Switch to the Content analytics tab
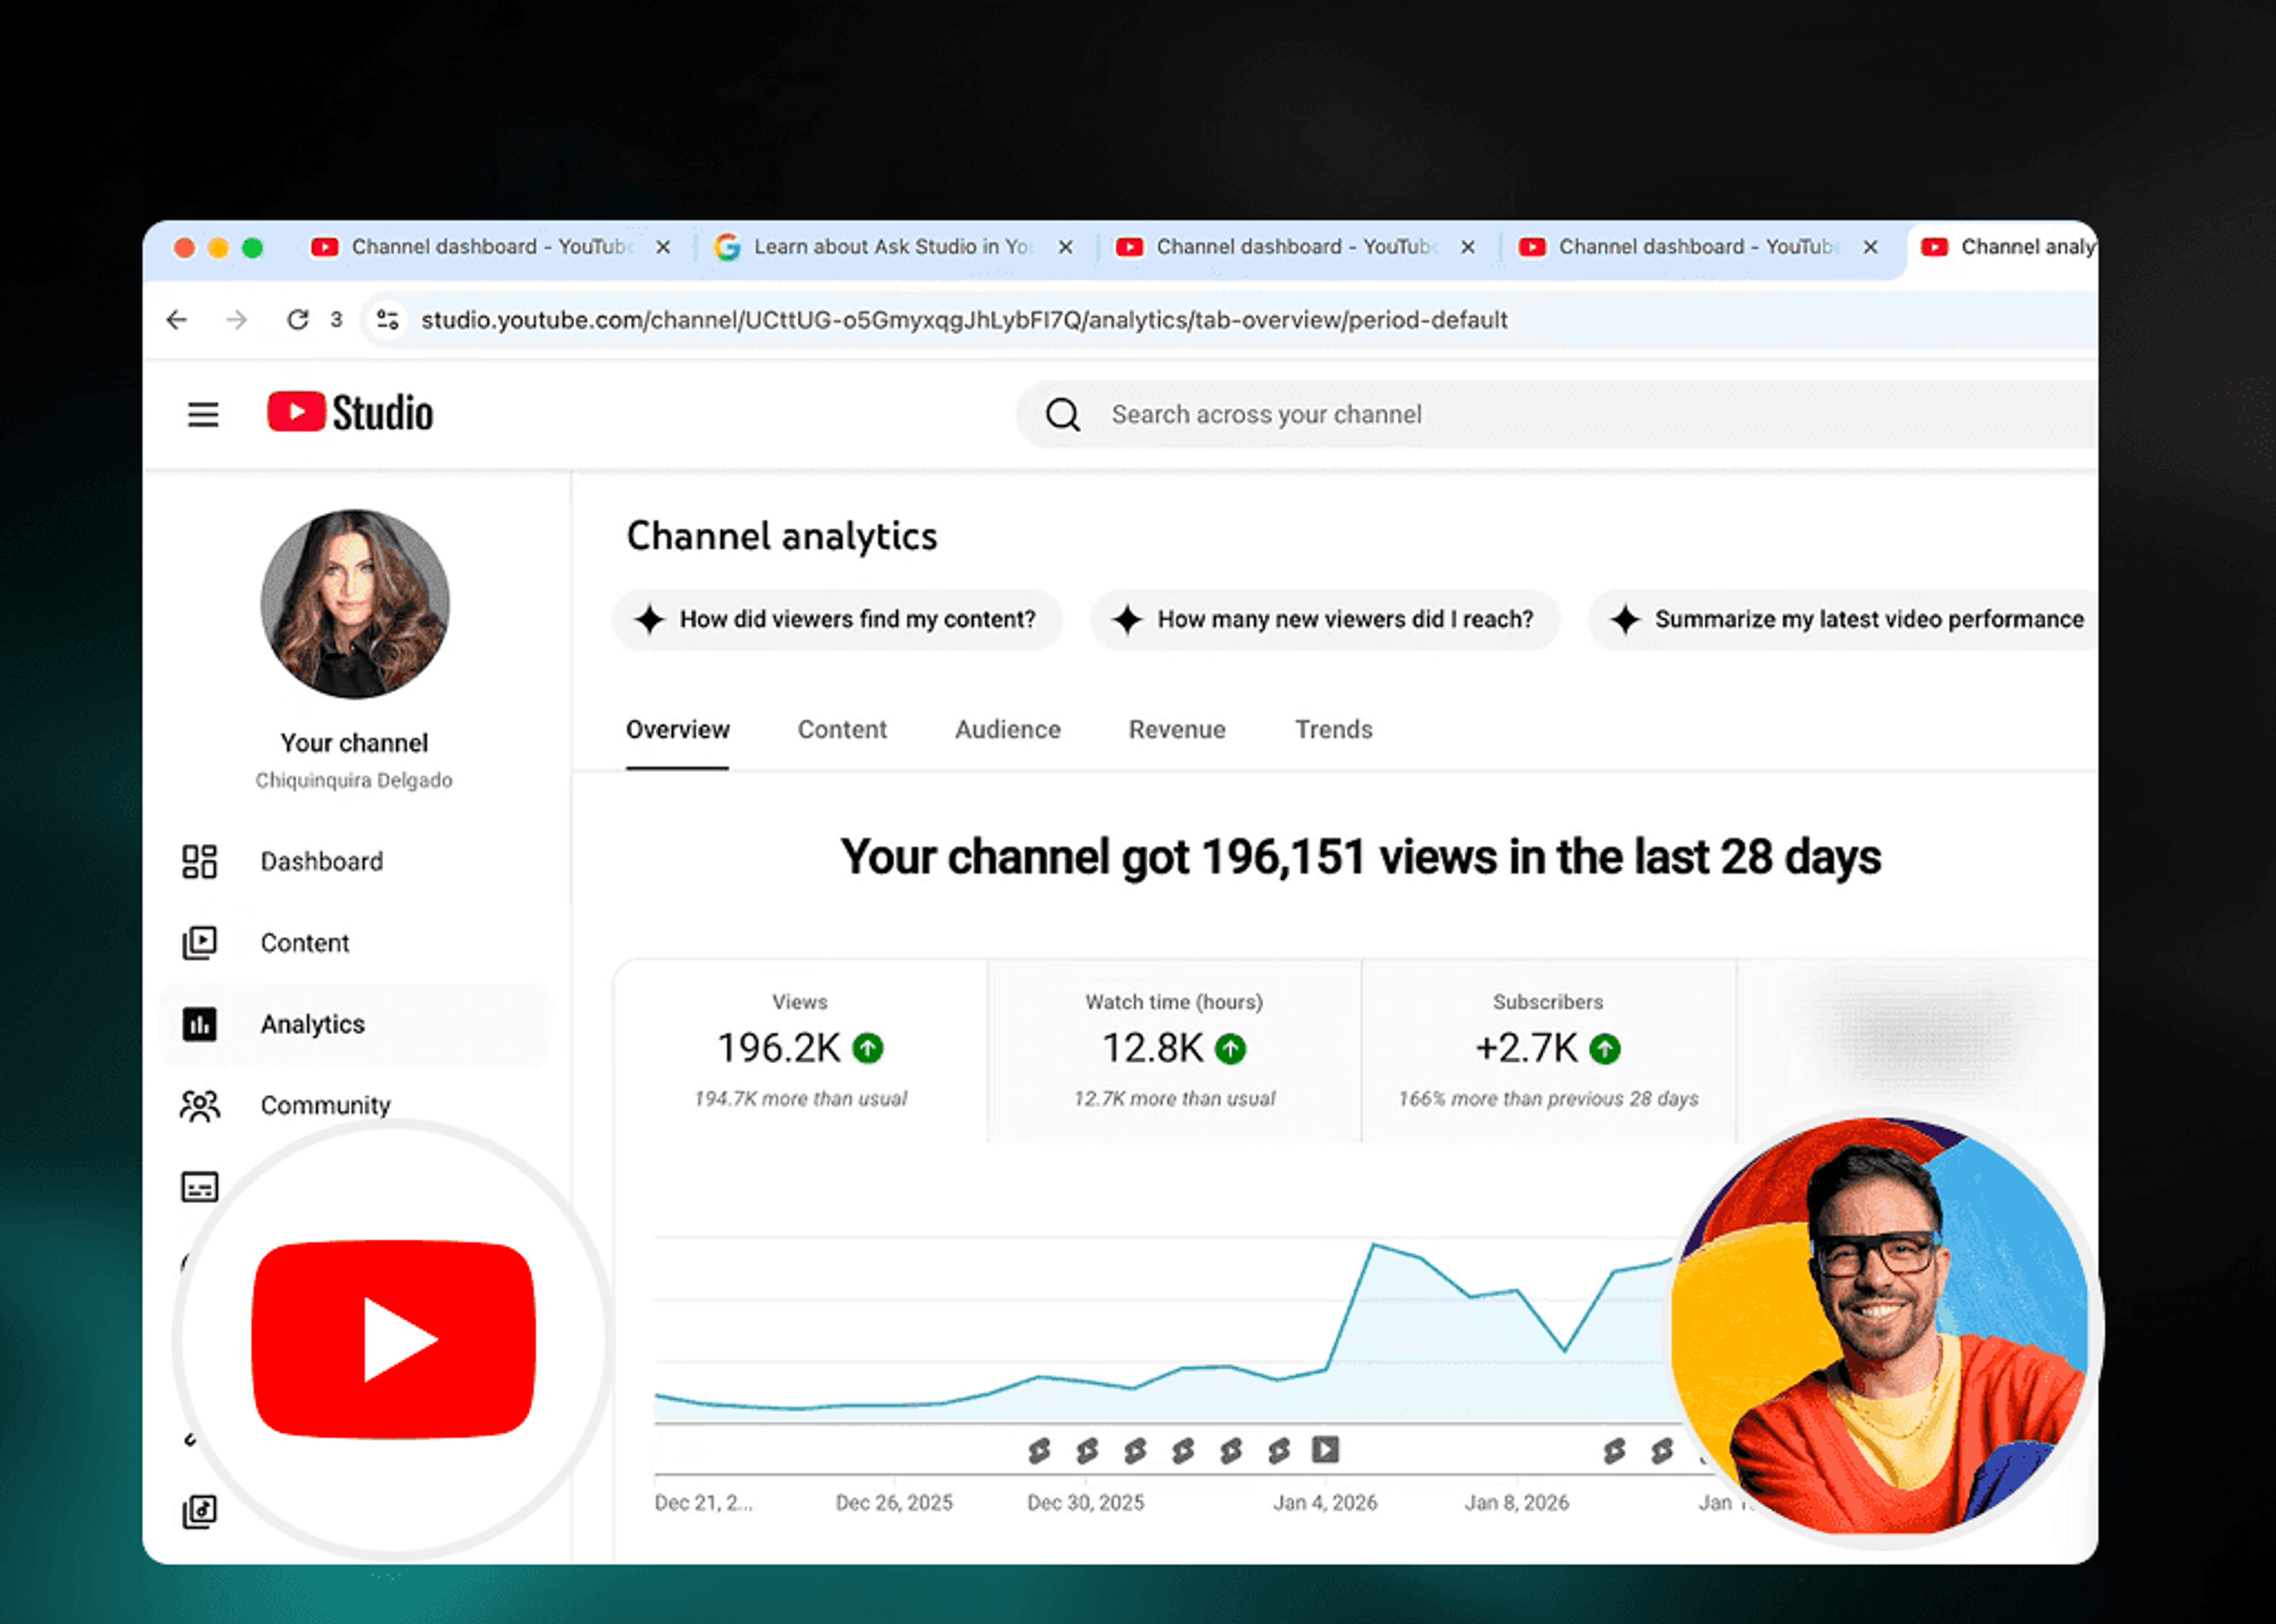This screenshot has height=1624, width=2276. [842, 730]
